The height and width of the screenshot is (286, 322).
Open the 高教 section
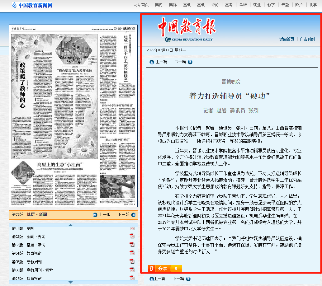(x=201, y=5)
